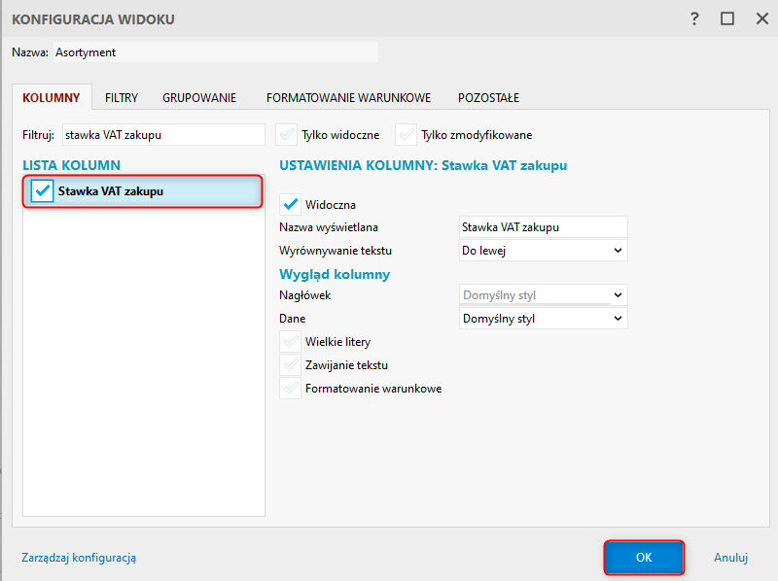Close the Konfiguracja widoku dialog
The height and width of the screenshot is (581, 778).
coord(762,18)
